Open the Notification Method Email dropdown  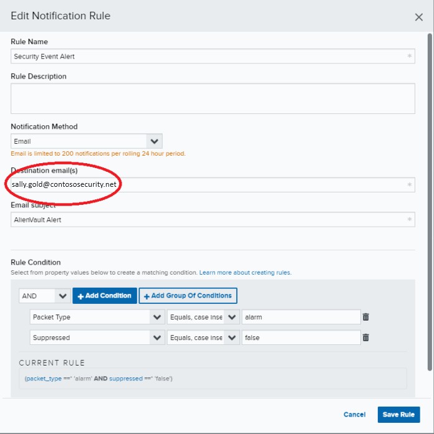tap(87, 141)
